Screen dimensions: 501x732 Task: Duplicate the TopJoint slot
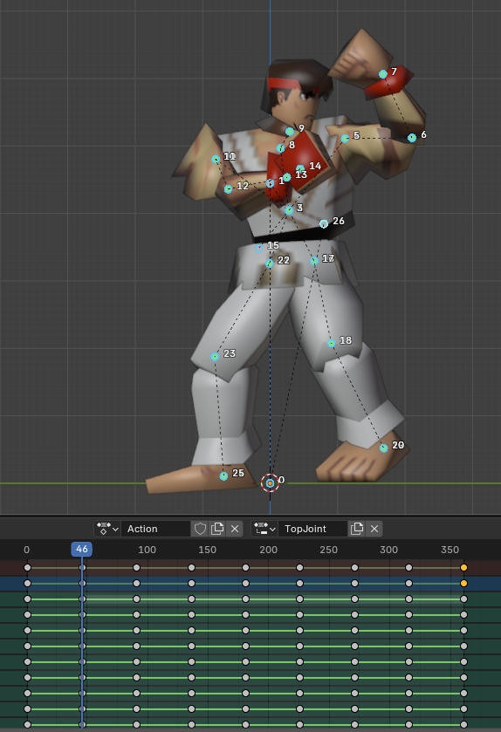(357, 529)
